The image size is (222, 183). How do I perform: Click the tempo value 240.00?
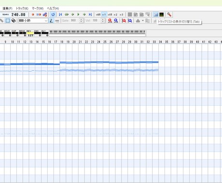18,14
